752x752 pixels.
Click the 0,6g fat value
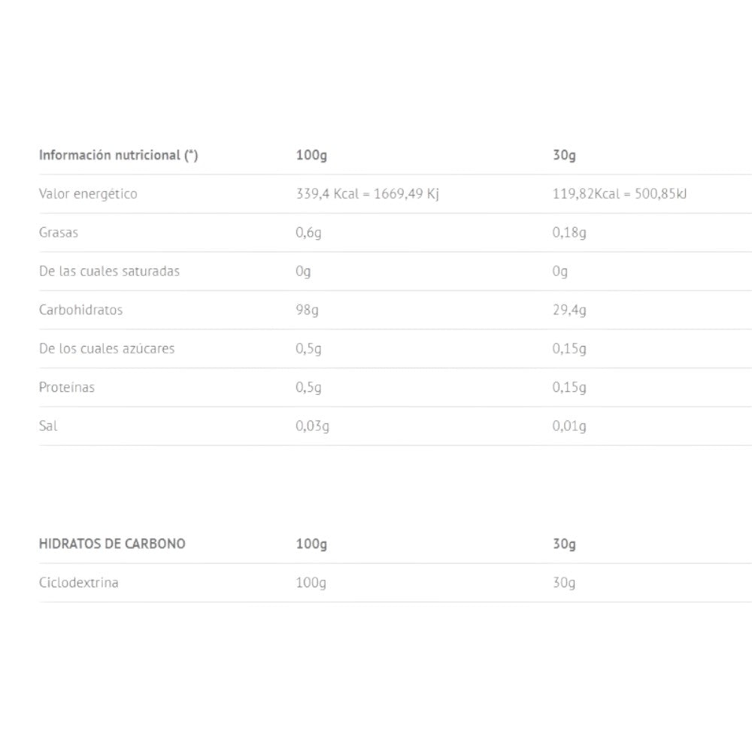(308, 233)
